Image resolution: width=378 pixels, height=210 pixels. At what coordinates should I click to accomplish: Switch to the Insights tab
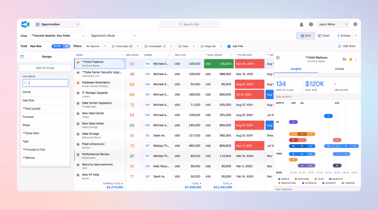pos(296,69)
